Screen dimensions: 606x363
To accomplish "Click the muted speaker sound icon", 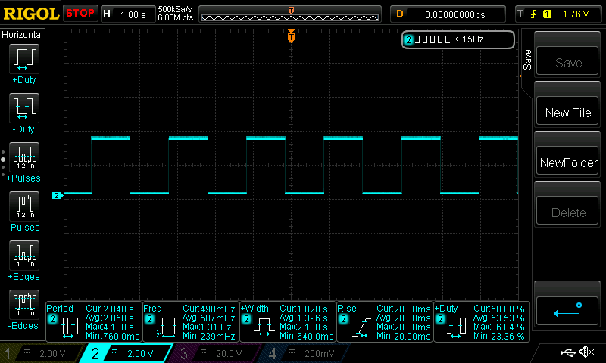I will [x=587, y=352].
